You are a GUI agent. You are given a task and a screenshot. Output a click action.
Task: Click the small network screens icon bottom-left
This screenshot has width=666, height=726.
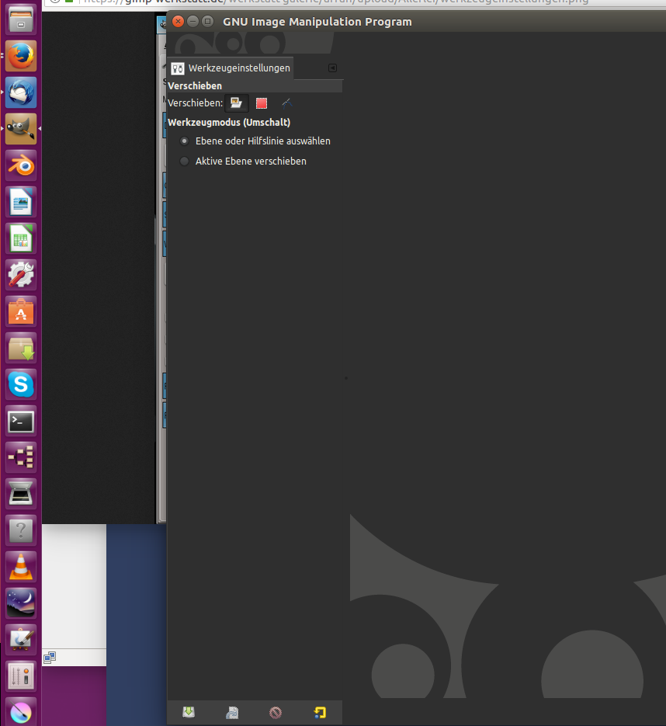[x=50, y=658]
